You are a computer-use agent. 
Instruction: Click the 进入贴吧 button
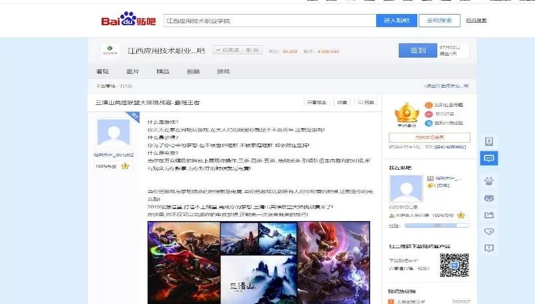397,21
